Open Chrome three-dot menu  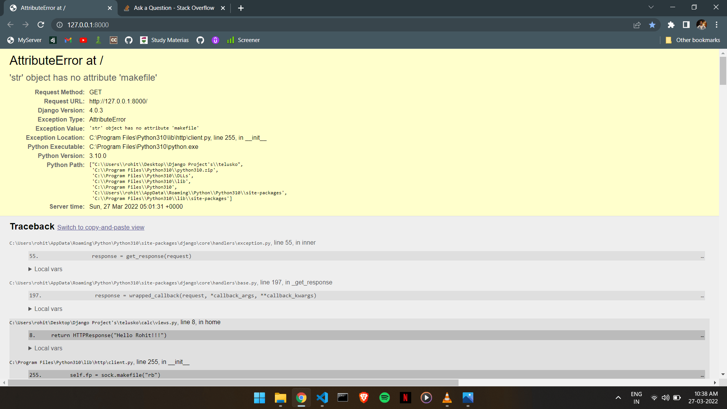(x=716, y=25)
